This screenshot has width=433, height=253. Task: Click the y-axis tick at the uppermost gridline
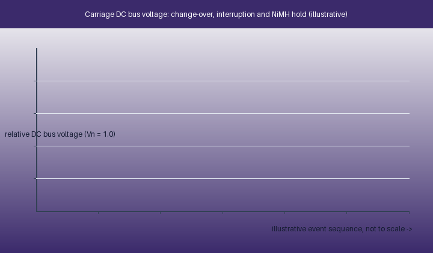point(35,81)
